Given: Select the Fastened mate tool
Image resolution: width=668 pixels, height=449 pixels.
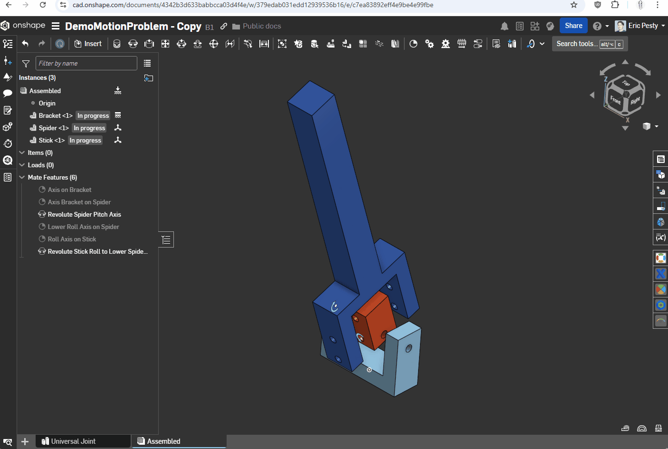Looking at the screenshot, I should (117, 44).
